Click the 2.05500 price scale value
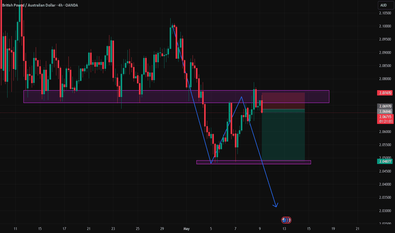This screenshot has height=233, width=395. point(385,145)
